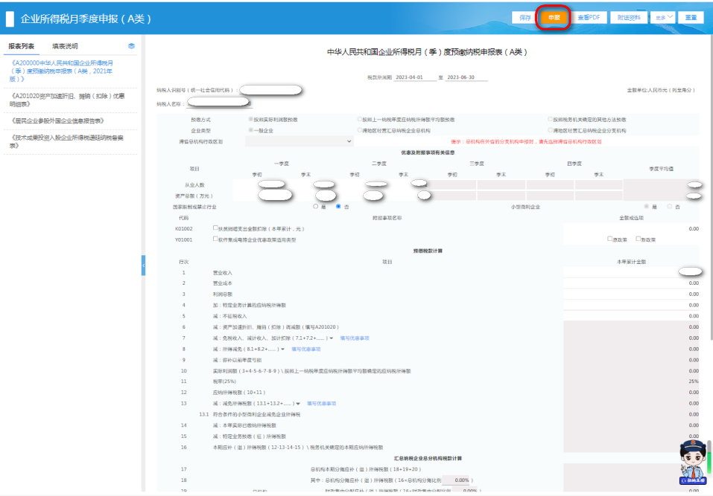
Task: Open 技术成果投资入股 递延纳税备案表
Action: pyautogui.click(x=67, y=141)
